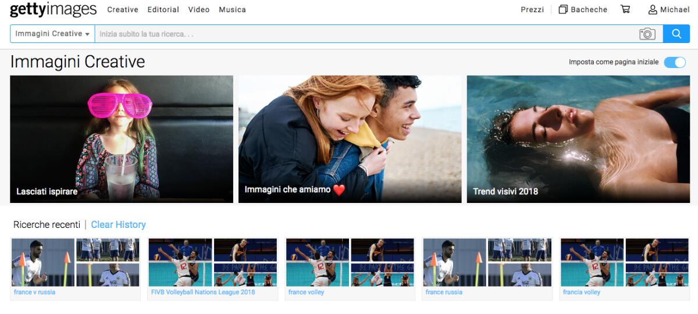Screen dimensions: 698x314
Task: Click in the Inizia subito search field
Action: (x=366, y=34)
